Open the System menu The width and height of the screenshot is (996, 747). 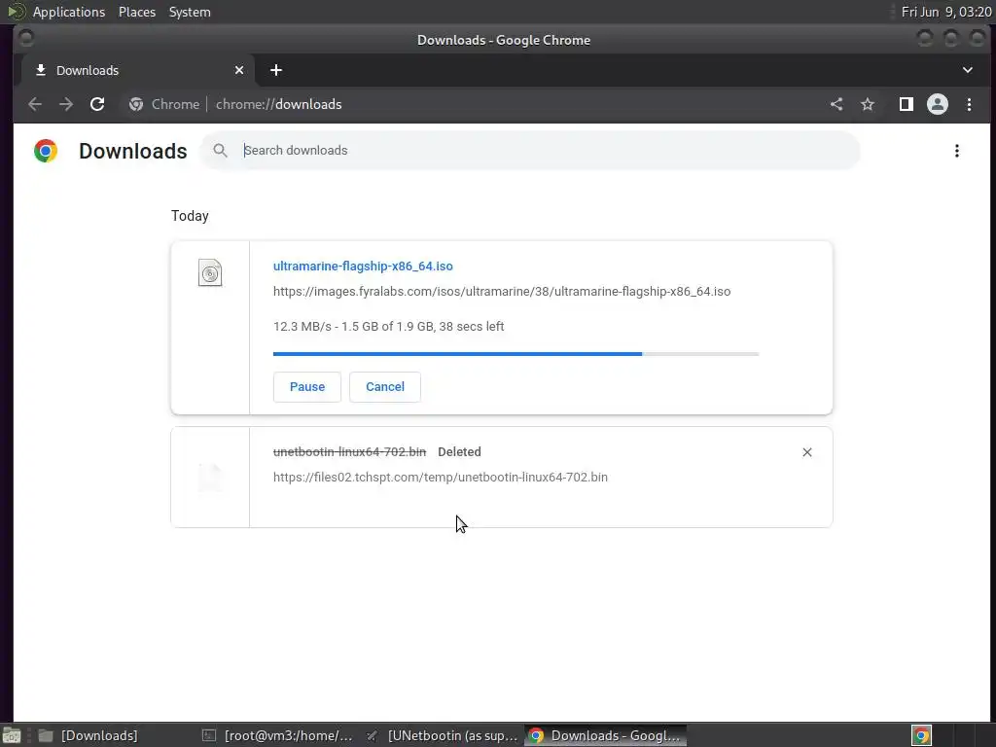190,12
